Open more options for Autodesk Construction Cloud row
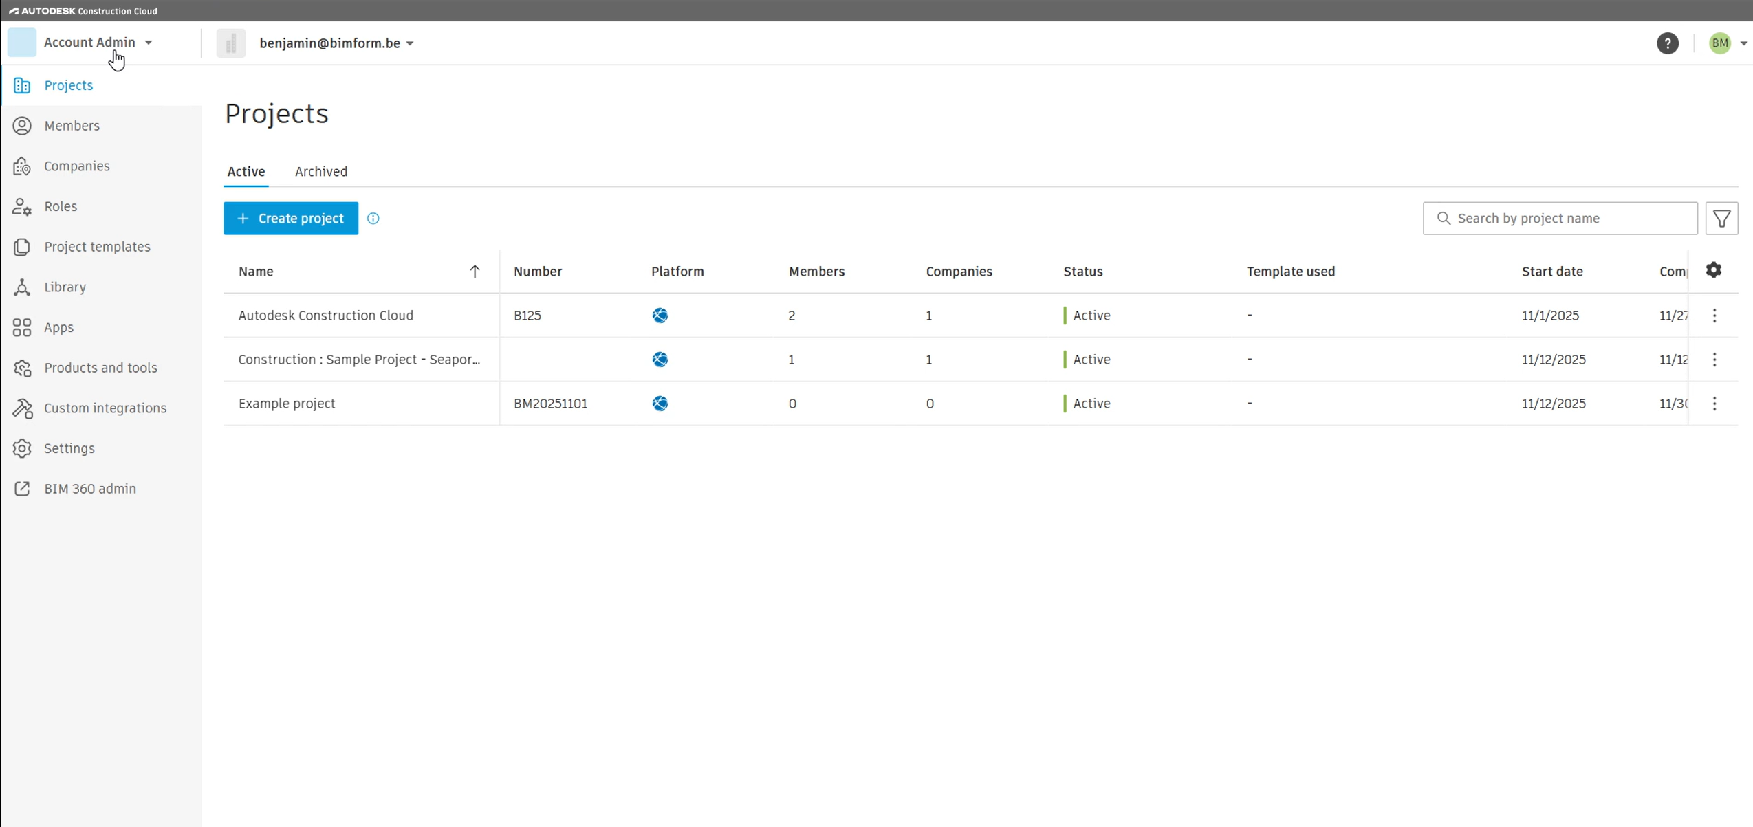 (x=1714, y=316)
